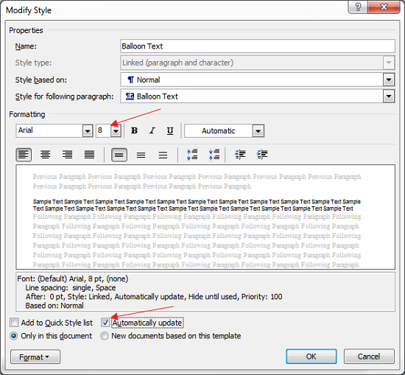Open Automatic font color dropdown

coord(258,131)
